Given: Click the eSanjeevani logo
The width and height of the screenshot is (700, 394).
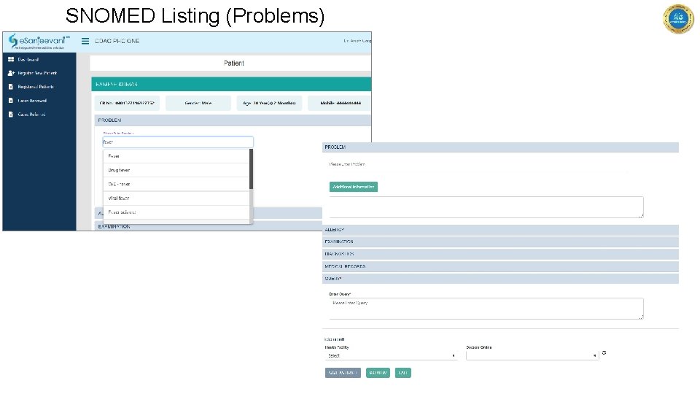Looking at the screenshot, I should click(x=39, y=42).
